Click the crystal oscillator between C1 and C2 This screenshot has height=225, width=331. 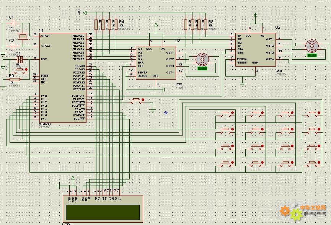pyautogui.click(x=23, y=36)
